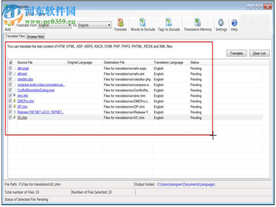Open the DP.chm source file link

coord(22,107)
